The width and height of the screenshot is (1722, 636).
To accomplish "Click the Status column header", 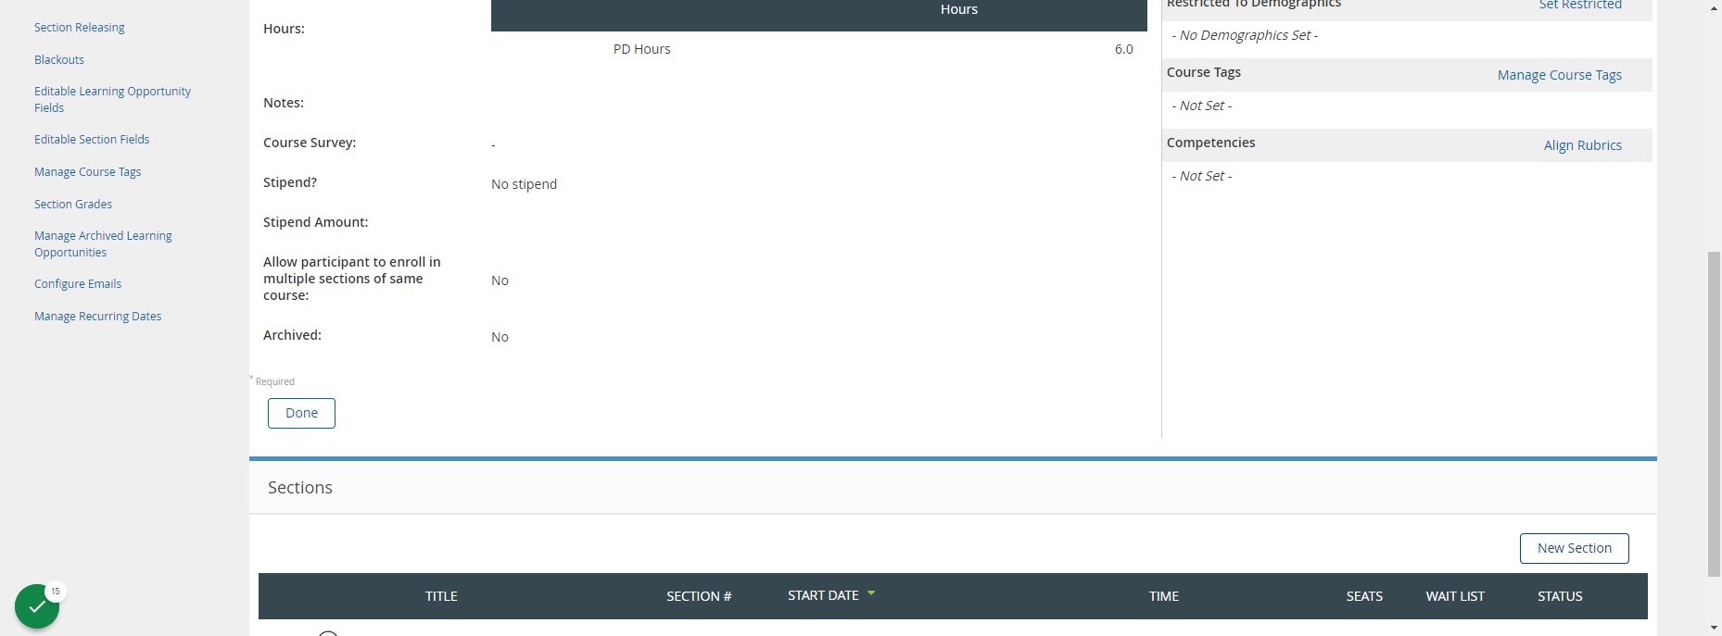I will coord(1560,596).
